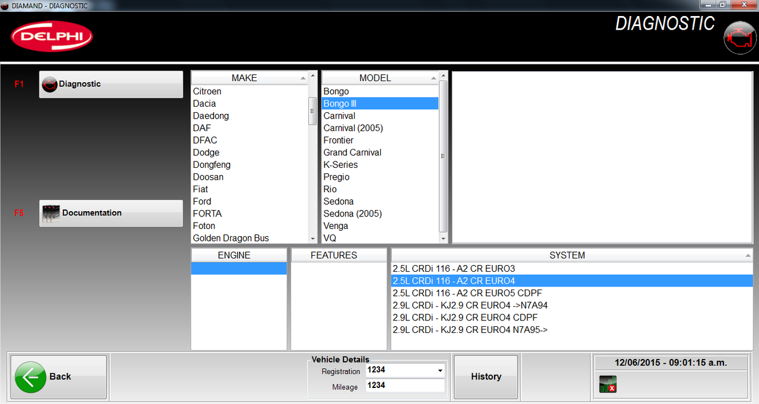Open the History button
Image resolution: width=759 pixels, height=404 pixels.
pos(486,377)
